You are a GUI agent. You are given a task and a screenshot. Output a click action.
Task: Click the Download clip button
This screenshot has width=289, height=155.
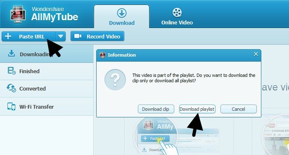click(x=156, y=109)
